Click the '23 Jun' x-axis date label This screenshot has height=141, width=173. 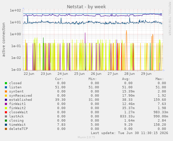coord(46,74)
